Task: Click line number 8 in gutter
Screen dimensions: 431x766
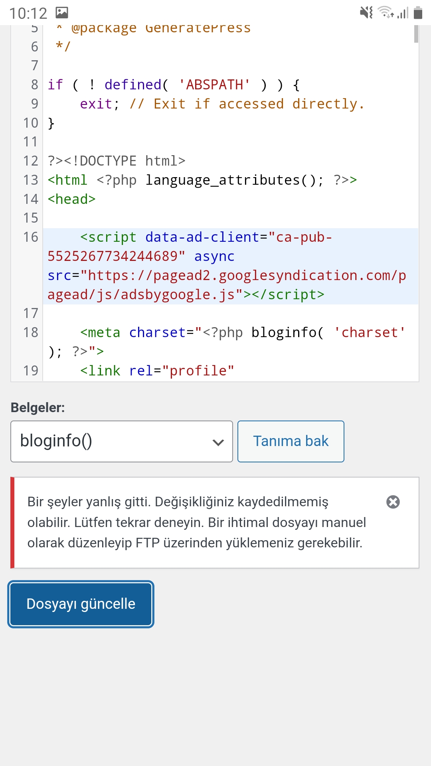Action: pos(35,85)
